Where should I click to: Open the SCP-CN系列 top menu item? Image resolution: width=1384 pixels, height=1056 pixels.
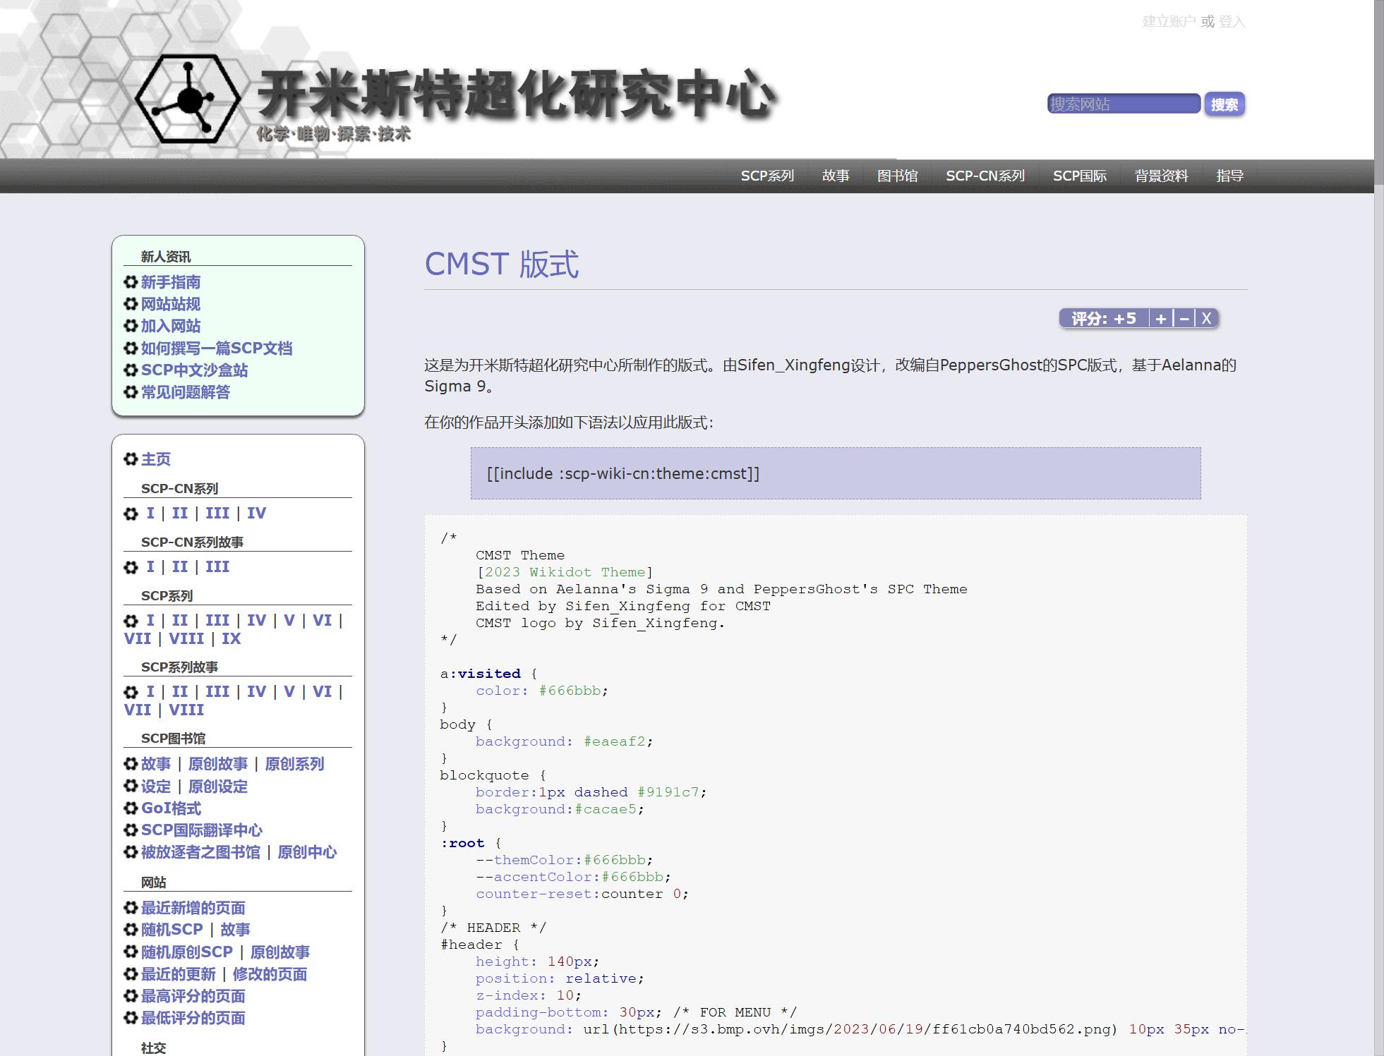tap(985, 176)
